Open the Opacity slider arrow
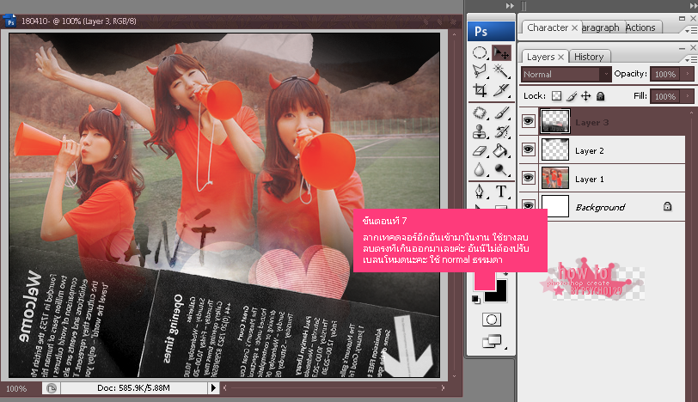Viewport: 698px width, 402px height. point(688,74)
